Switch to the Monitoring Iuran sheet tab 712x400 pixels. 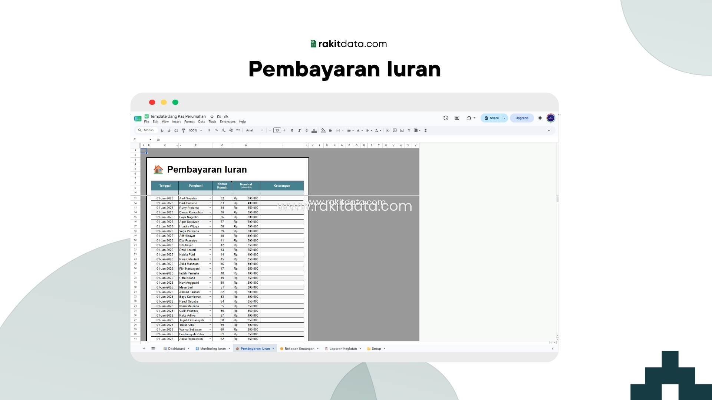click(x=213, y=349)
